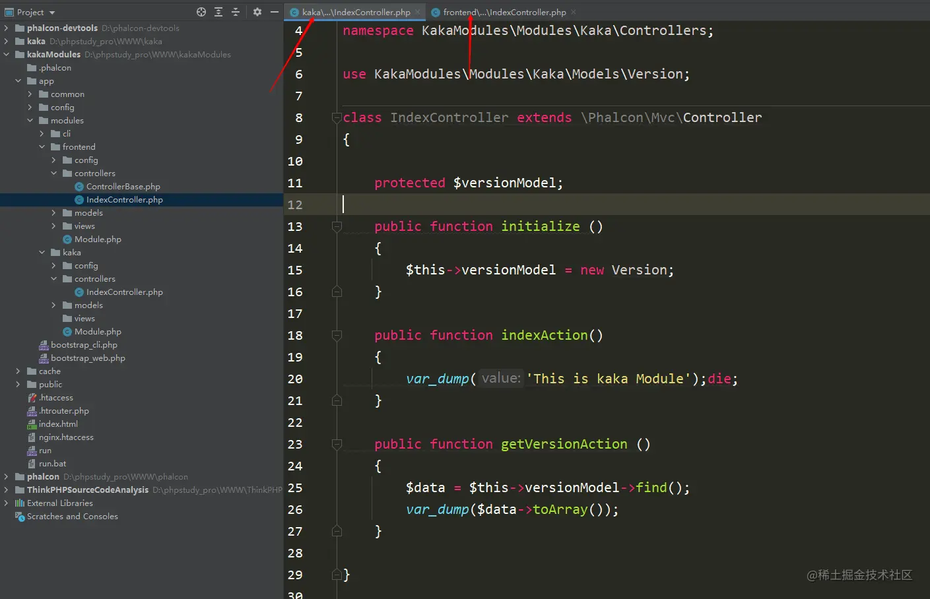Expand the phalcon-devtools project node
The image size is (930, 599).
7,28
